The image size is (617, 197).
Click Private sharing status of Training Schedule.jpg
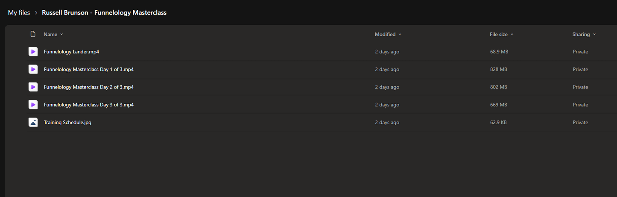click(580, 122)
